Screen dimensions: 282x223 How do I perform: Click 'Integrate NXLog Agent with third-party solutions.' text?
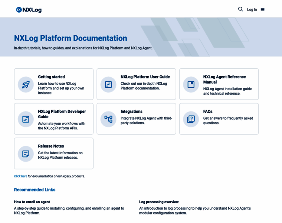click(x=147, y=120)
